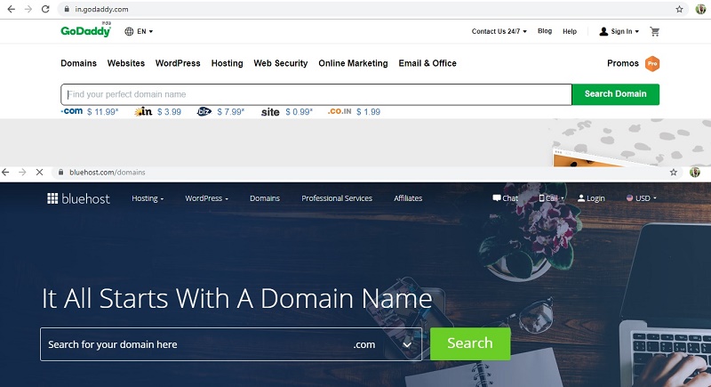The width and height of the screenshot is (711, 387).
Task: Open the EN language dropdown
Action: (145, 31)
